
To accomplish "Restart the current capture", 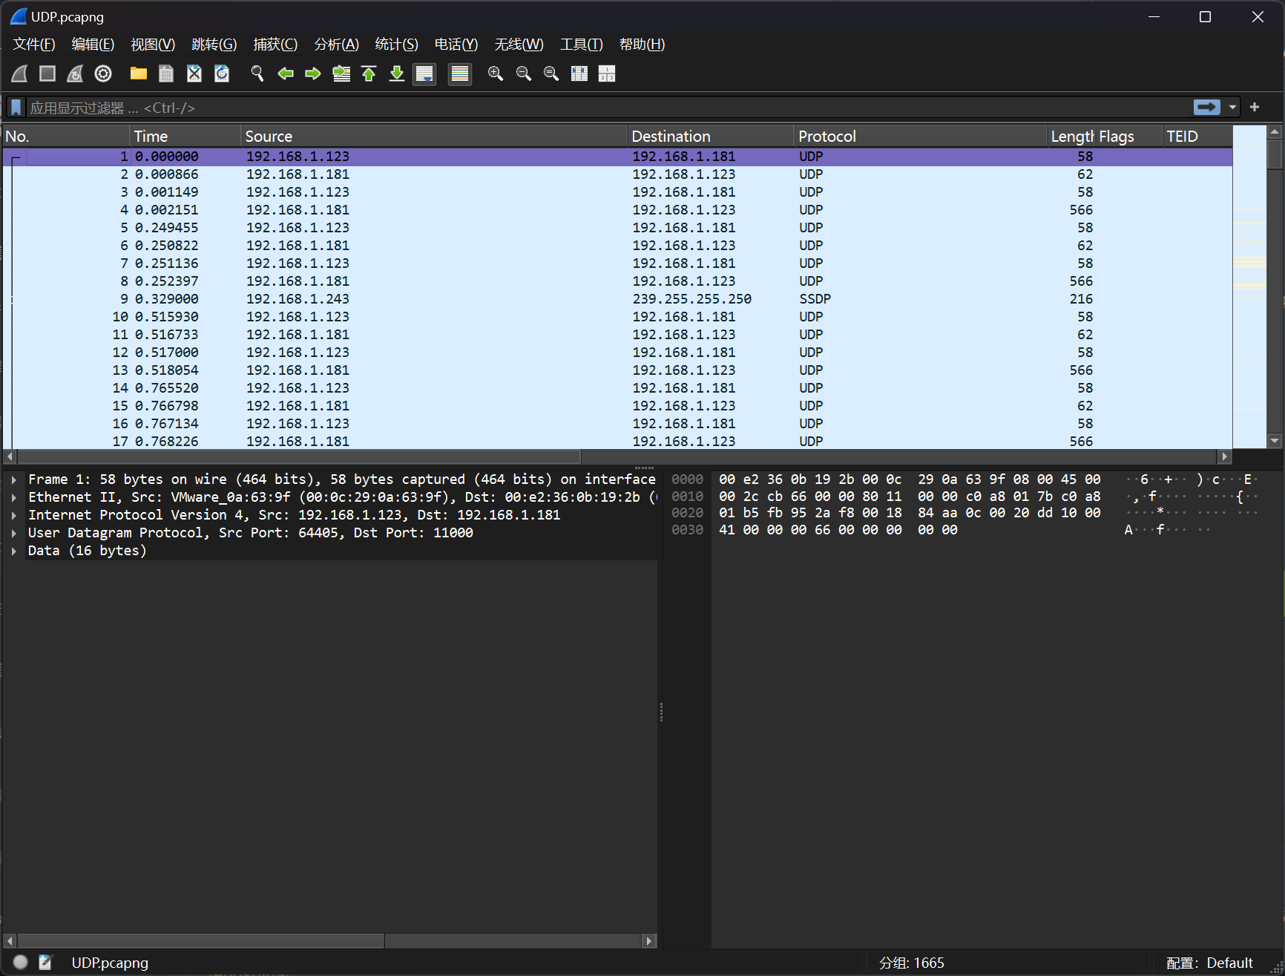I will tap(75, 73).
